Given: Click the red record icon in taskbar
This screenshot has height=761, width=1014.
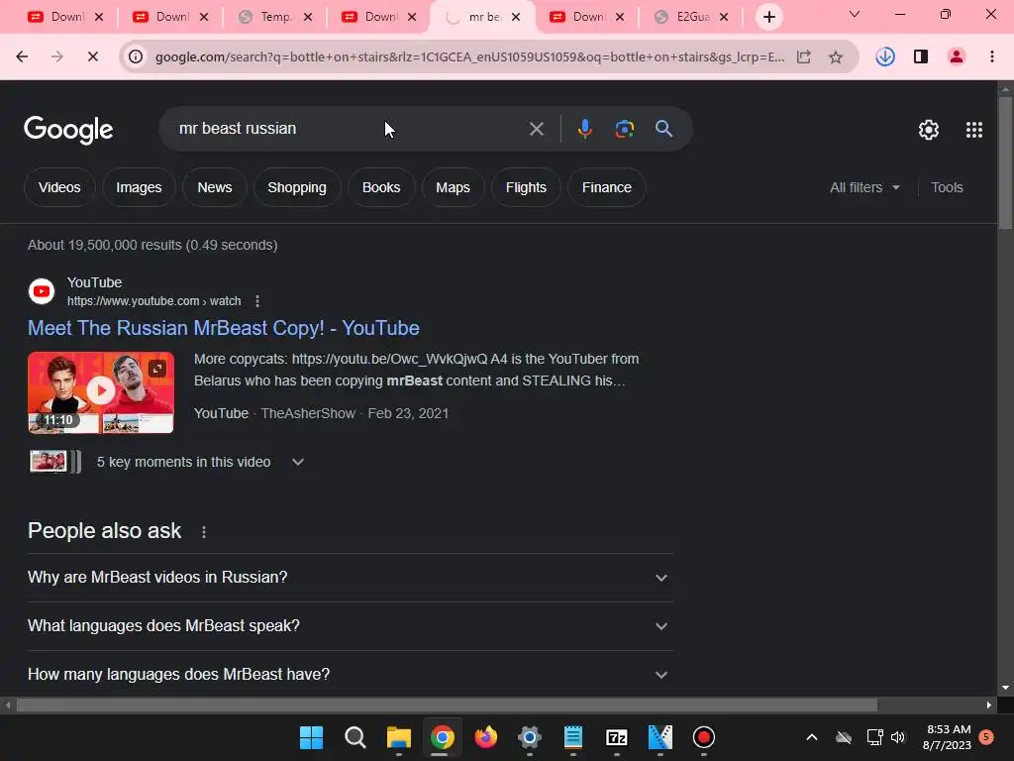Looking at the screenshot, I should [704, 737].
